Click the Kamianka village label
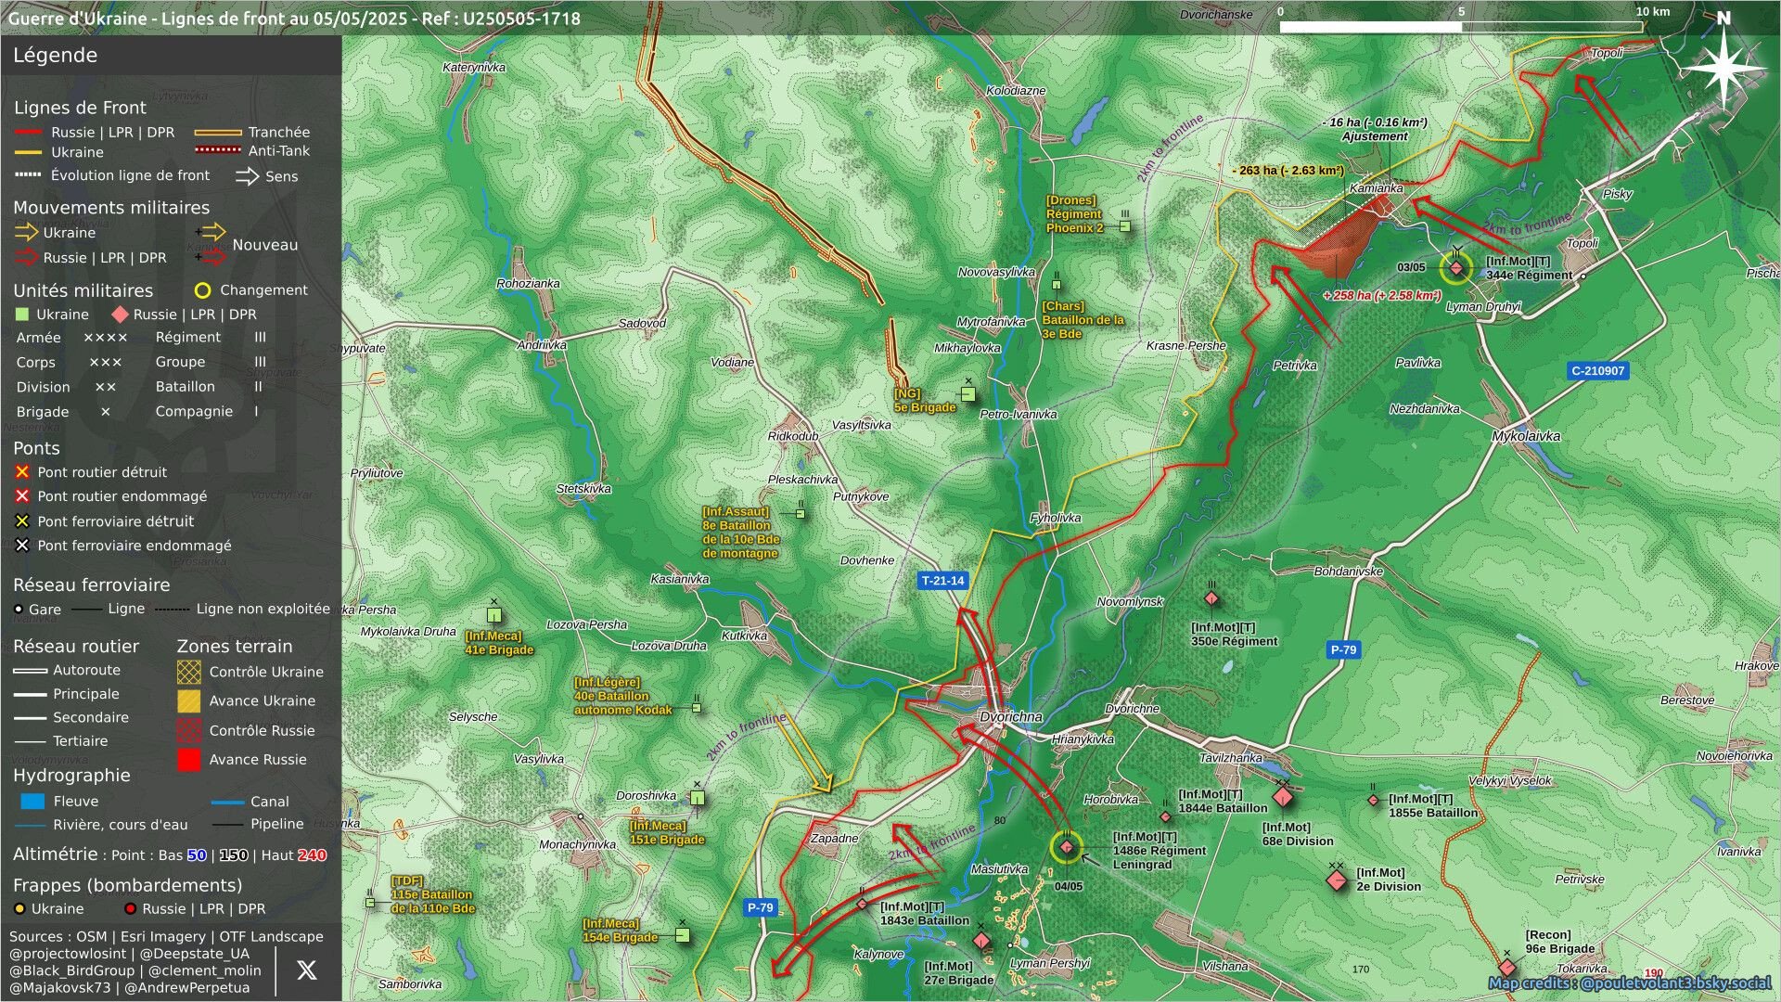 (1377, 188)
